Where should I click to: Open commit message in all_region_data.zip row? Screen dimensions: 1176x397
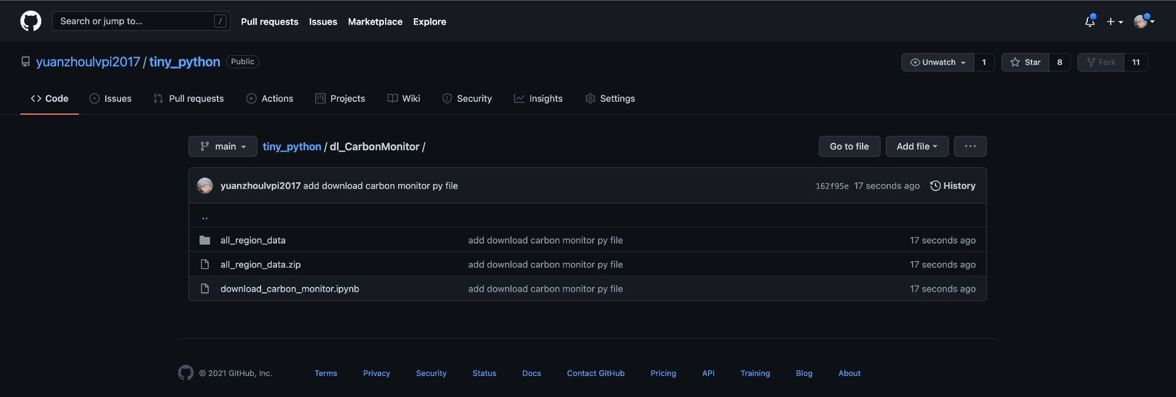[545, 265]
